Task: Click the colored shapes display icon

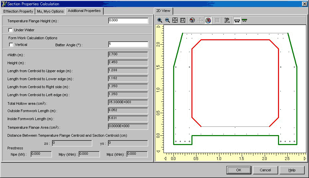Action: tap(192, 20)
